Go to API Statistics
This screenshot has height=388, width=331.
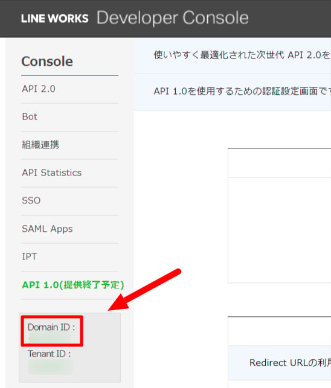click(x=51, y=173)
